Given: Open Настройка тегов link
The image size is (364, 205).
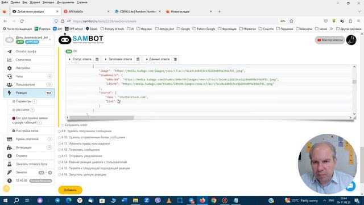Looking at the screenshot, I should tap(25, 131).
